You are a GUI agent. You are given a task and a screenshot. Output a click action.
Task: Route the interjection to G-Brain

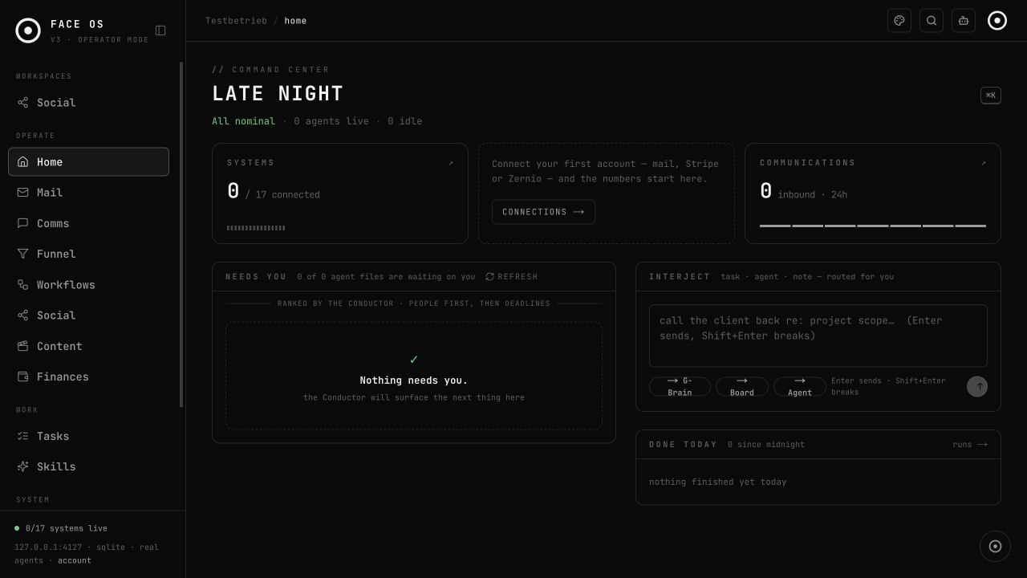(x=680, y=387)
